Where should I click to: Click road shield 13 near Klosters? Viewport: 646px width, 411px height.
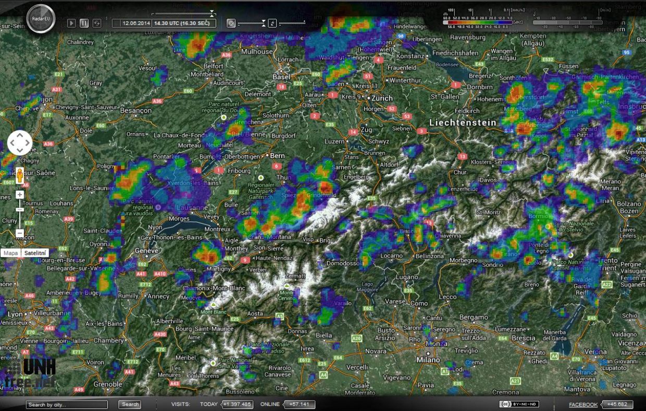(x=462, y=156)
